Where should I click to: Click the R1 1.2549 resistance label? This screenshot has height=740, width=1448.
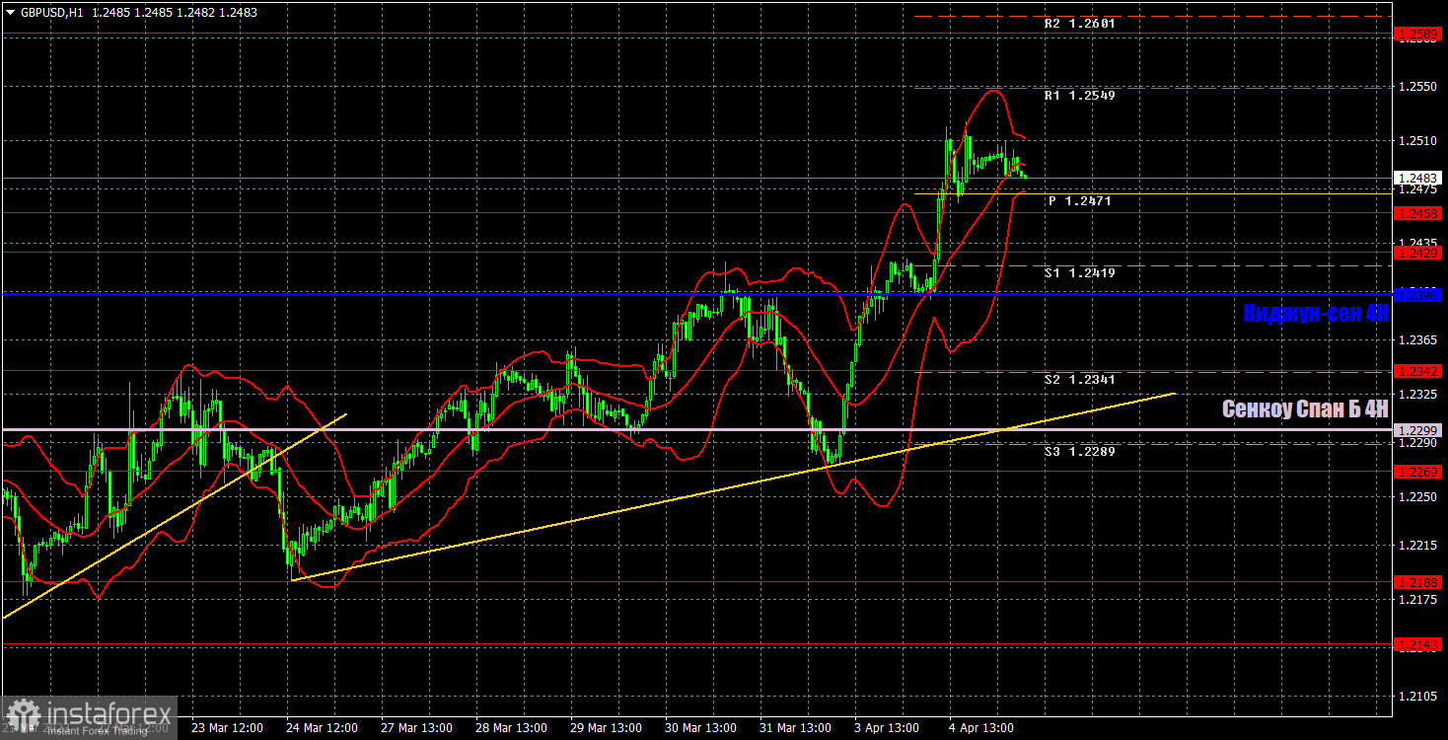pos(1079,97)
